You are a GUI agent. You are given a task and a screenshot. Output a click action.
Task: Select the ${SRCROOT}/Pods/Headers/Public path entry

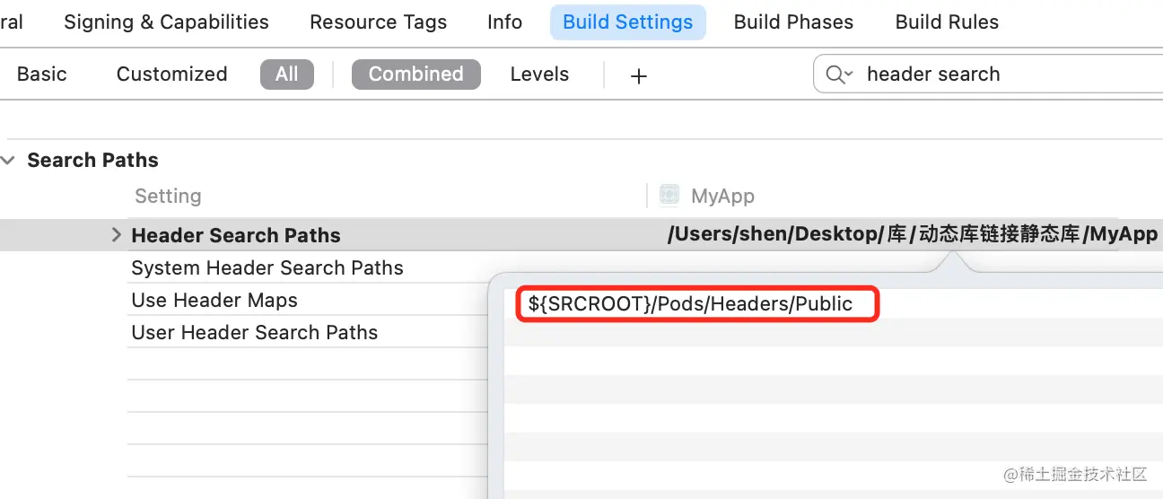click(690, 304)
